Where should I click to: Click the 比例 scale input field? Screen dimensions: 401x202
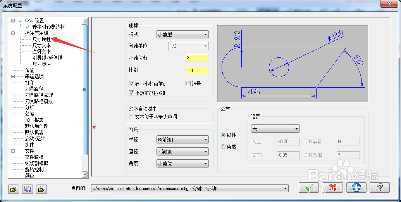point(197,71)
